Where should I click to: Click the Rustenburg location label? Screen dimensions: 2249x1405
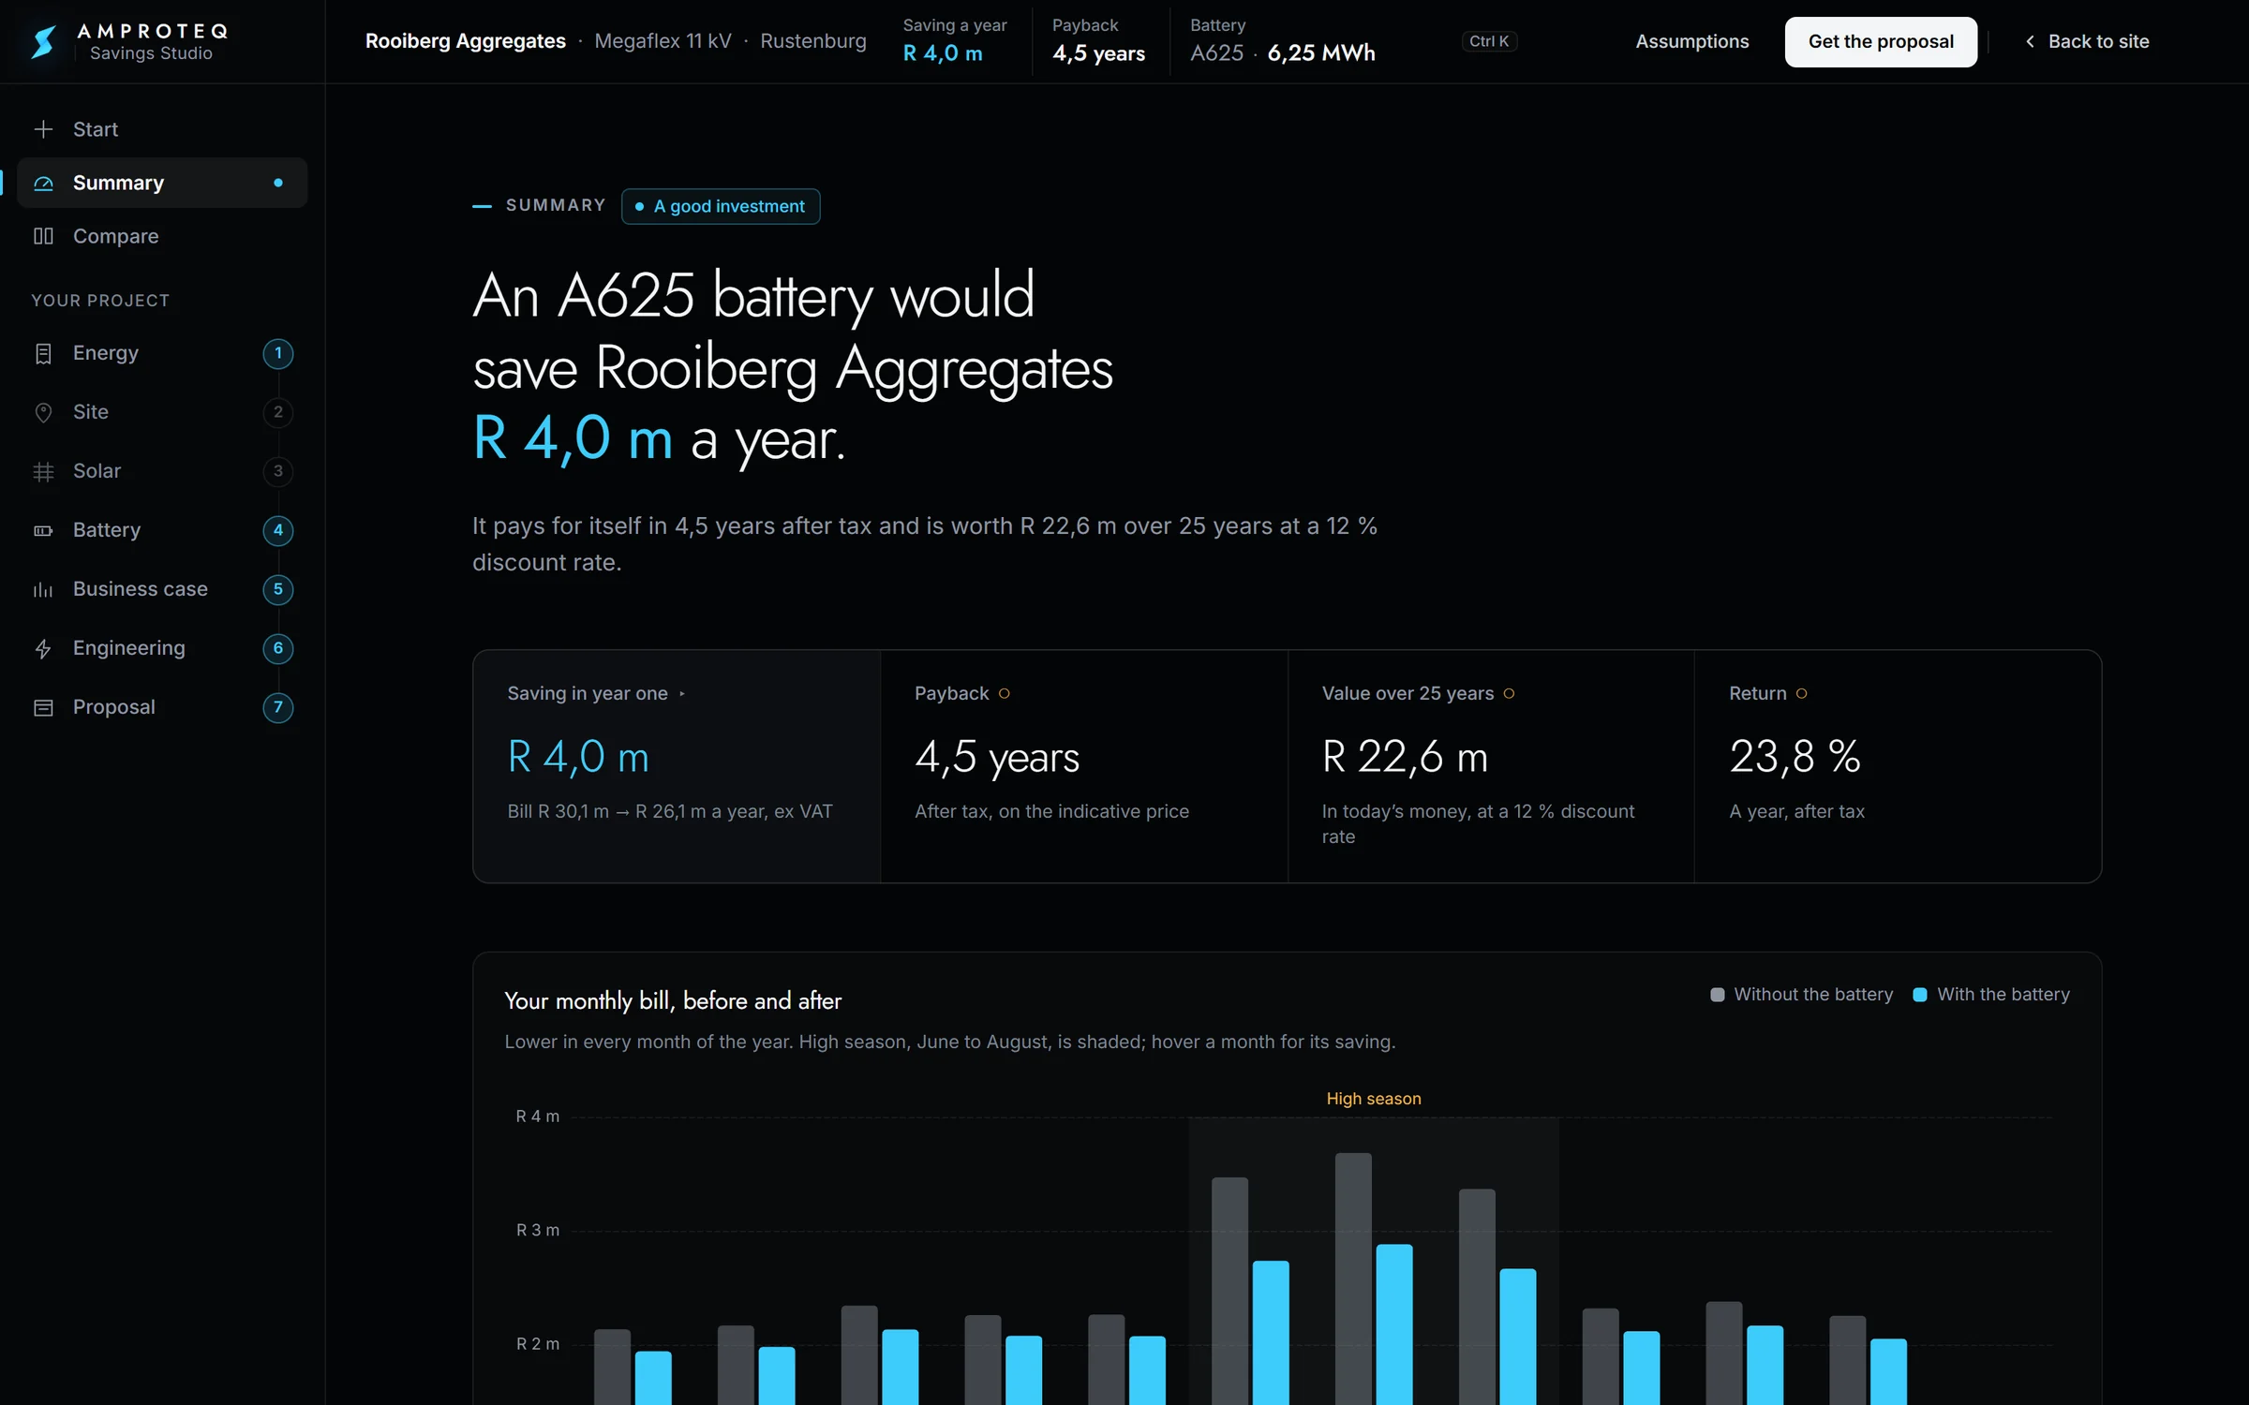click(x=812, y=41)
